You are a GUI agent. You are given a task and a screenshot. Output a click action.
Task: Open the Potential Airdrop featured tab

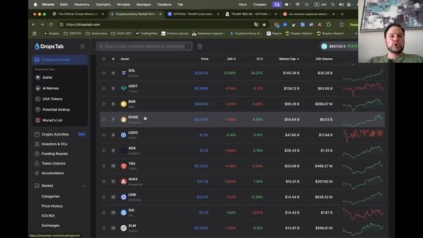coord(56,110)
